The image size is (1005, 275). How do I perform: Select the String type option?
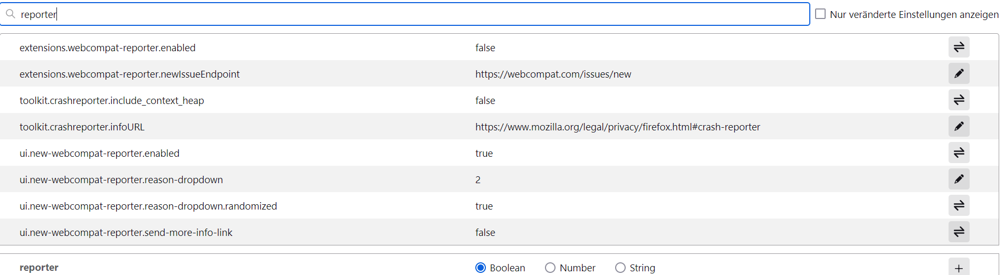(x=620, y=268)
